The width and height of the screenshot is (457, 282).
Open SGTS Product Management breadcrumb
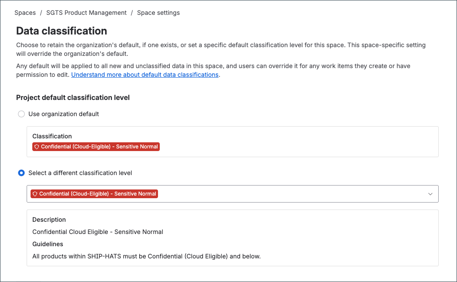tap(86, 13)
